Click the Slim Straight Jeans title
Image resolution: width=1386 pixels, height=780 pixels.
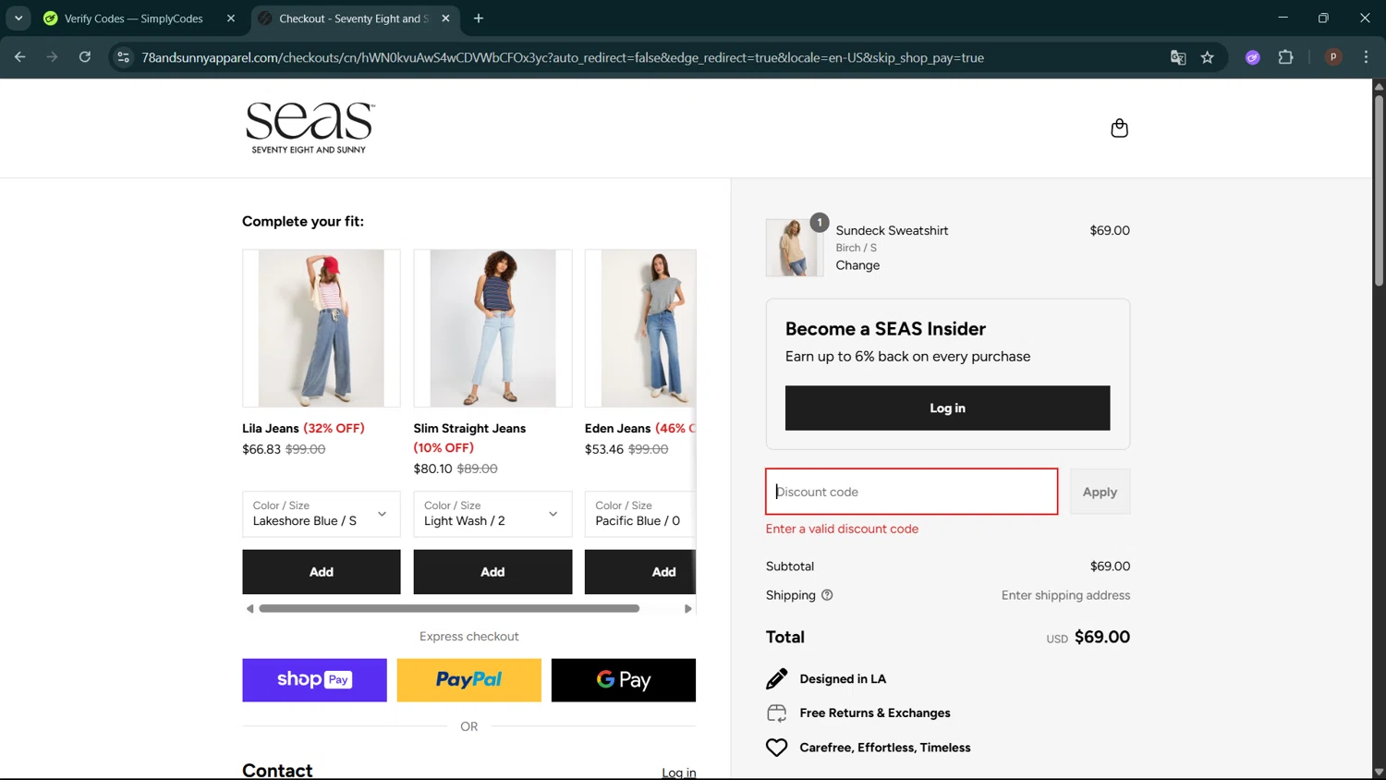tap(469, 428)
